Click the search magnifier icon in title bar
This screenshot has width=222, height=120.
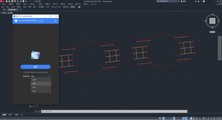click(179, 1)
